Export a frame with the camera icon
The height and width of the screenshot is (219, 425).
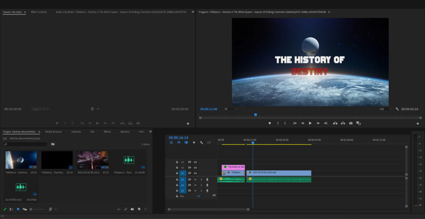351,123
